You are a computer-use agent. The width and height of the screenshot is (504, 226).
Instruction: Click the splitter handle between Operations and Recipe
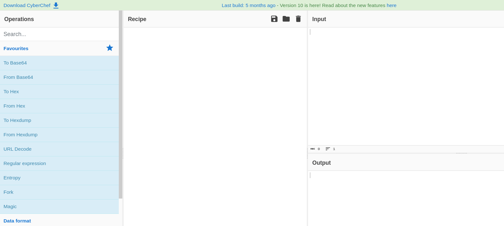point(123,153)
